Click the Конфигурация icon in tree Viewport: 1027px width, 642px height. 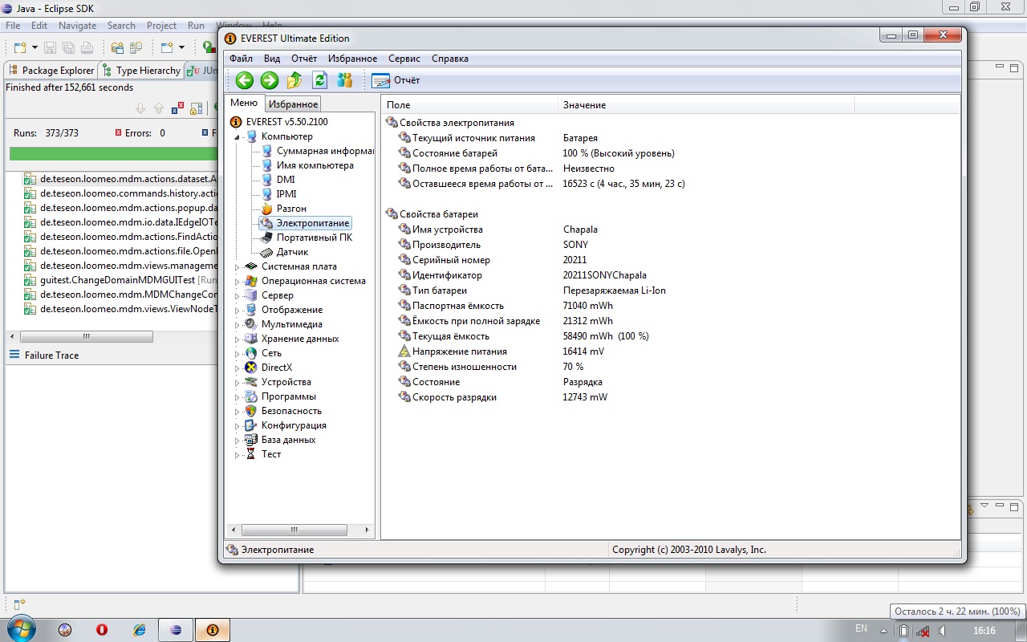point(251,425)
